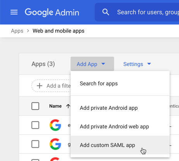
Task: Collapse the Add App dropdown
Action: point(92,64)
